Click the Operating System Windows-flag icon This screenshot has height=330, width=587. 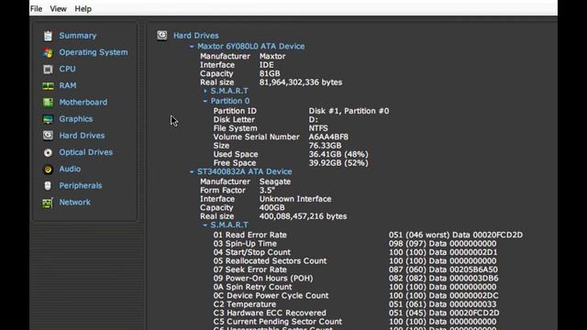click(x=48, y=53)
